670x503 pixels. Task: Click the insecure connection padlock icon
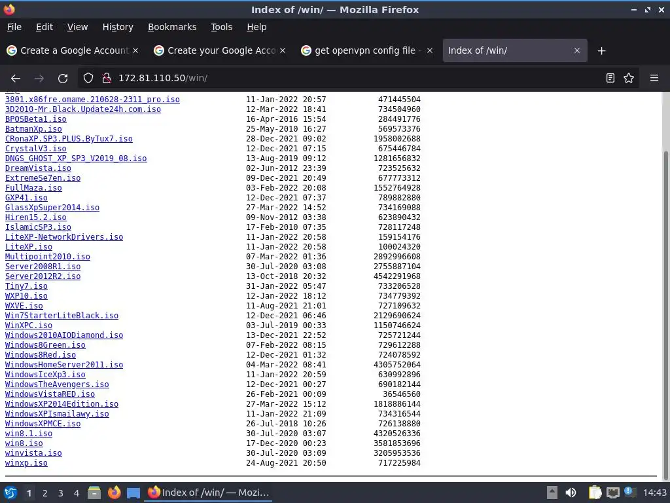107,78
